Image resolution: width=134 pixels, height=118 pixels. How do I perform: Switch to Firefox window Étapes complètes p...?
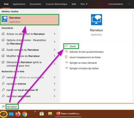pos(68,114)
